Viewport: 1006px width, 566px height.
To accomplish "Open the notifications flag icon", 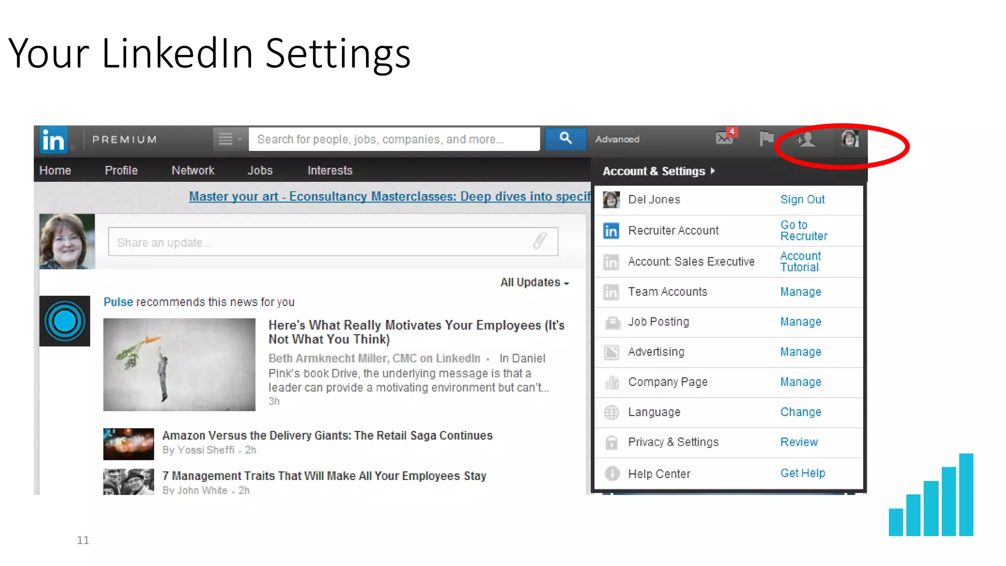I will coord(766,139).
